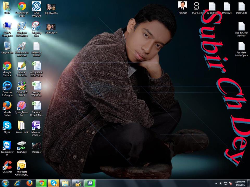Open the Dhaka 24 text file
The image size is (250, 187).
tap(227, 8)
